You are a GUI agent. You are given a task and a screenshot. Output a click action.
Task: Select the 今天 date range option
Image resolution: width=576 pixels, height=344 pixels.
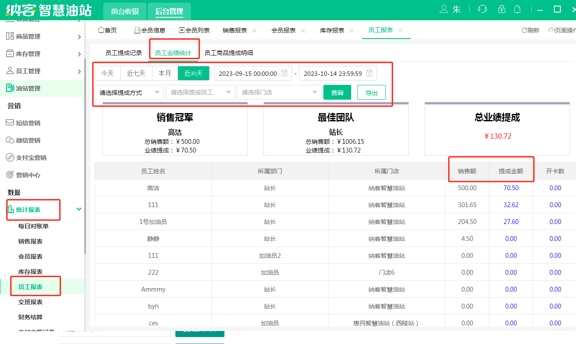pos(108,73)
